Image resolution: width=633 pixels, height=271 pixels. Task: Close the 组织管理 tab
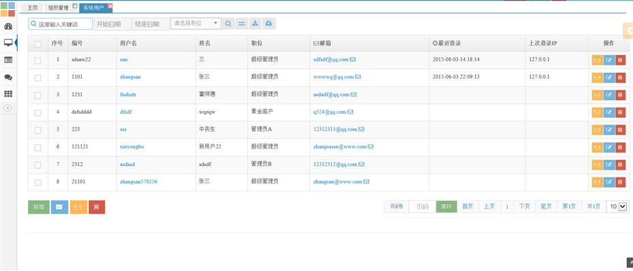[x=75, y=6]
